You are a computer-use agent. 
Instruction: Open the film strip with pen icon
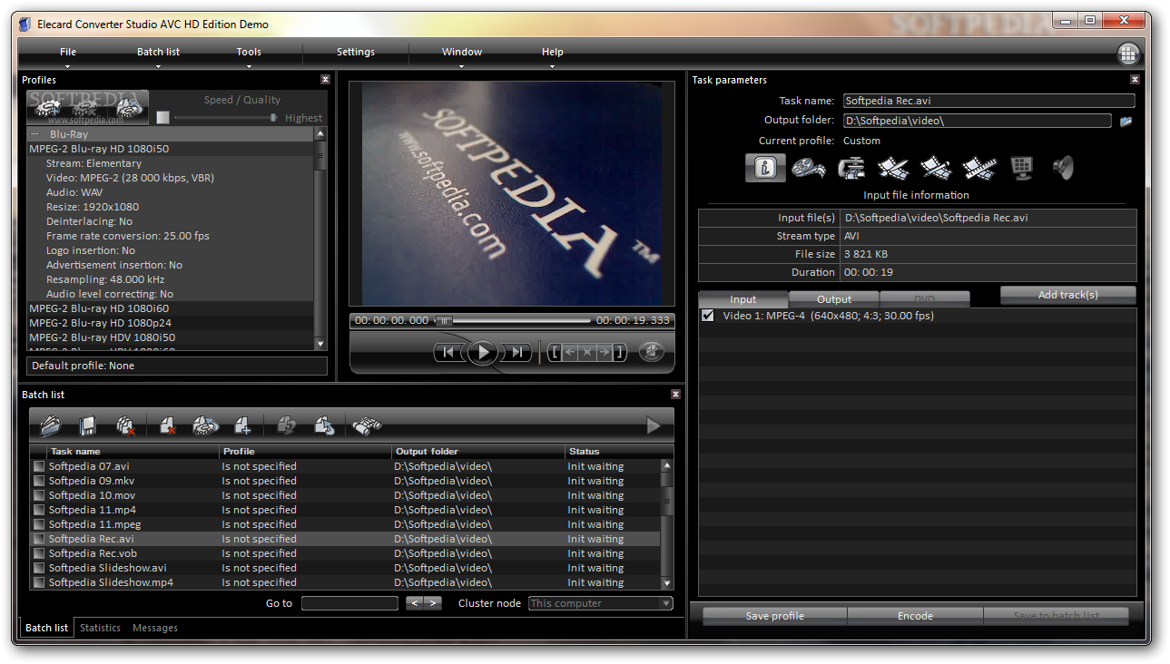pyautogui.click(x=936, y=168)
